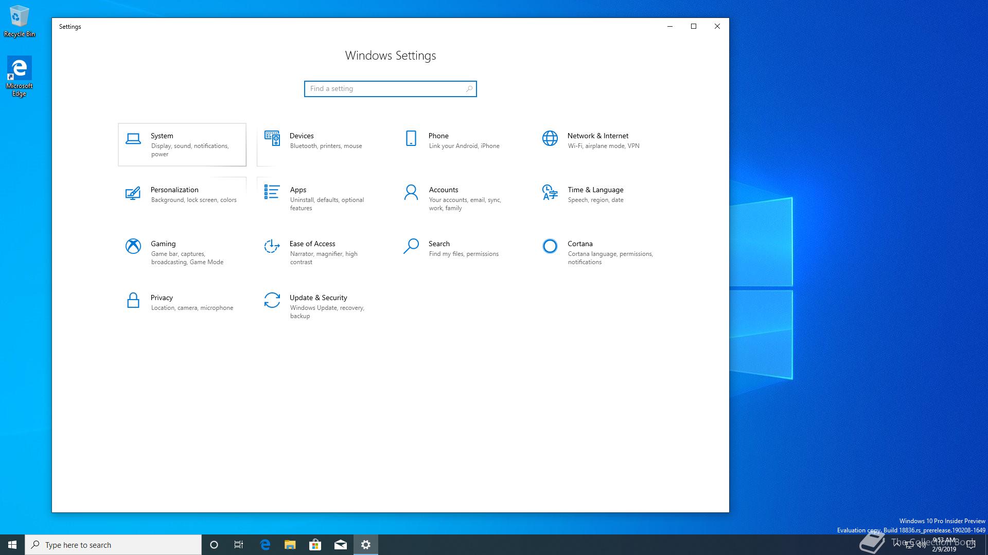Open Personalization settings label

click(174, 190)
